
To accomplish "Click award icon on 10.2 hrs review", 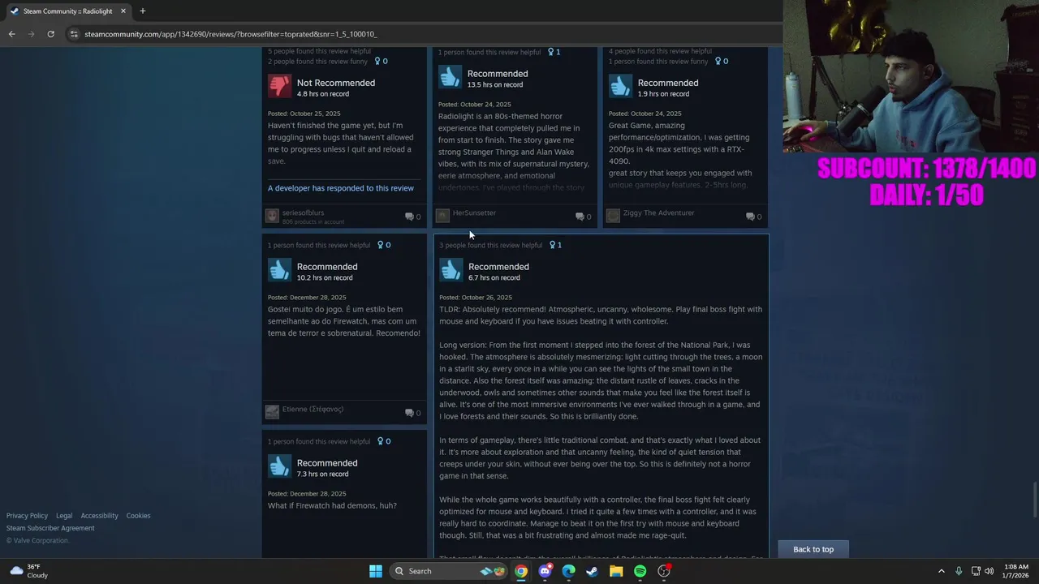I will (x=383, y=245).
